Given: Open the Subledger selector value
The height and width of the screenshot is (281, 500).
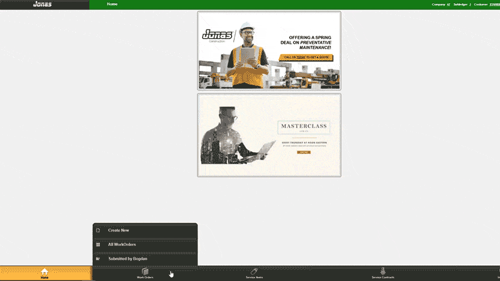Looking at the screenshot, I should coord(470,4).
